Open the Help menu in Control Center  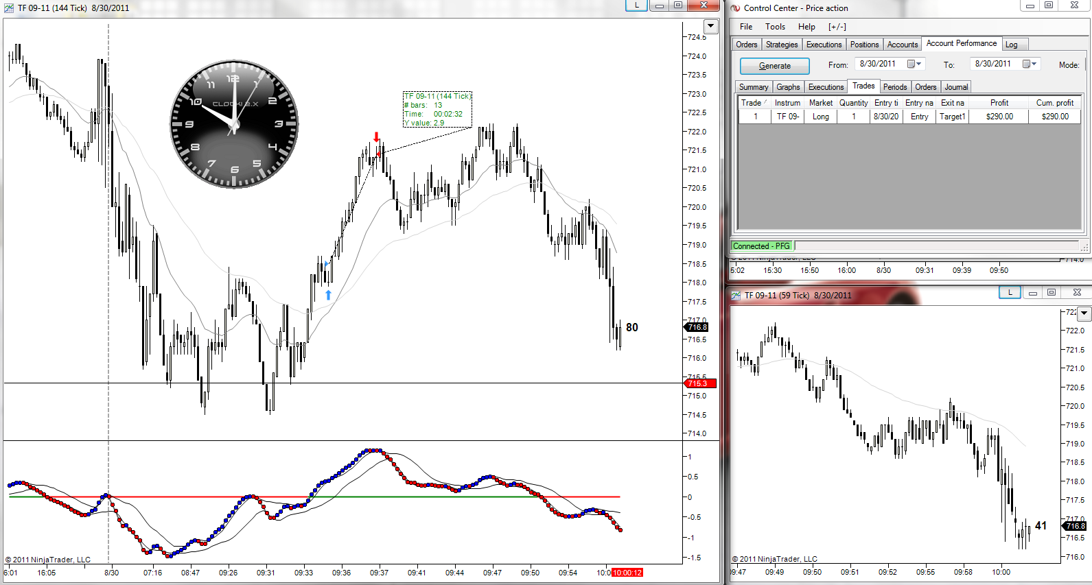click(806, 27)
